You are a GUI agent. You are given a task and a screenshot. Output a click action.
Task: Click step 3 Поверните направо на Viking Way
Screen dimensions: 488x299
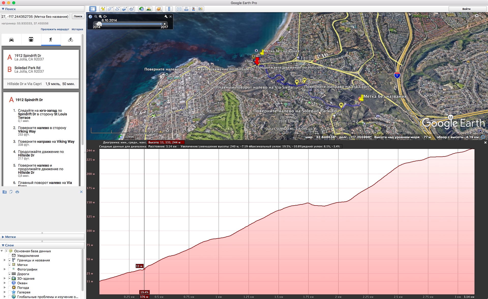[x=46, y=141]
